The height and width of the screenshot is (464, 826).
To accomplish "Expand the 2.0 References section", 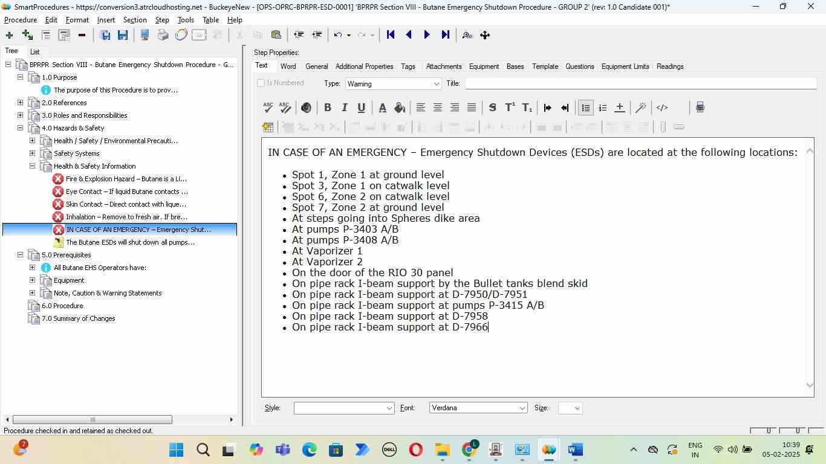I will pyautogui.click(x=20, y=103).
